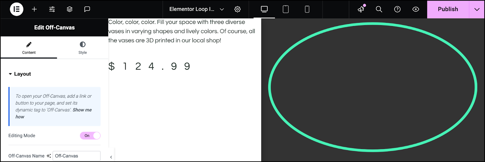The height and width of the screenshot is (162, 485).
Task: Open the Help question mark icon
Action: (x=397, y=9)
